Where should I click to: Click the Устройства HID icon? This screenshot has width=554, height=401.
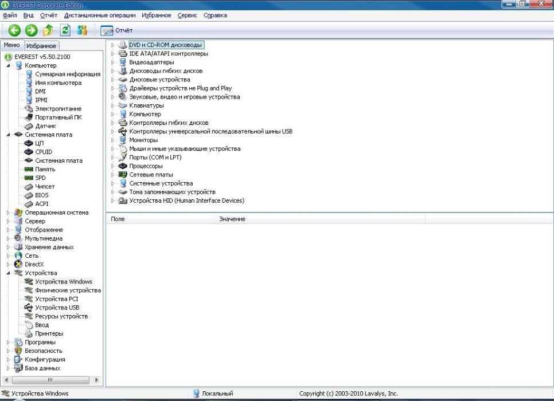(123, 200)
